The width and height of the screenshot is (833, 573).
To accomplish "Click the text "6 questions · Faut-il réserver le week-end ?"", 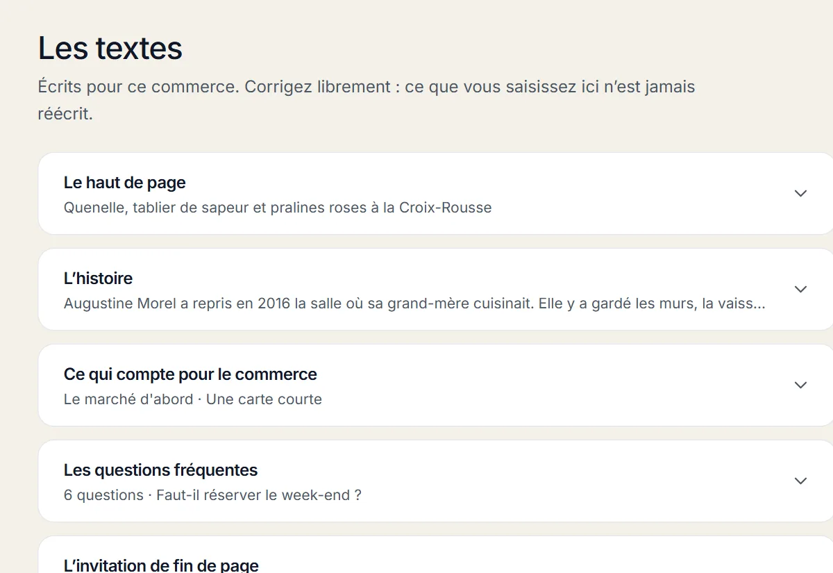I will coord(212,495).
